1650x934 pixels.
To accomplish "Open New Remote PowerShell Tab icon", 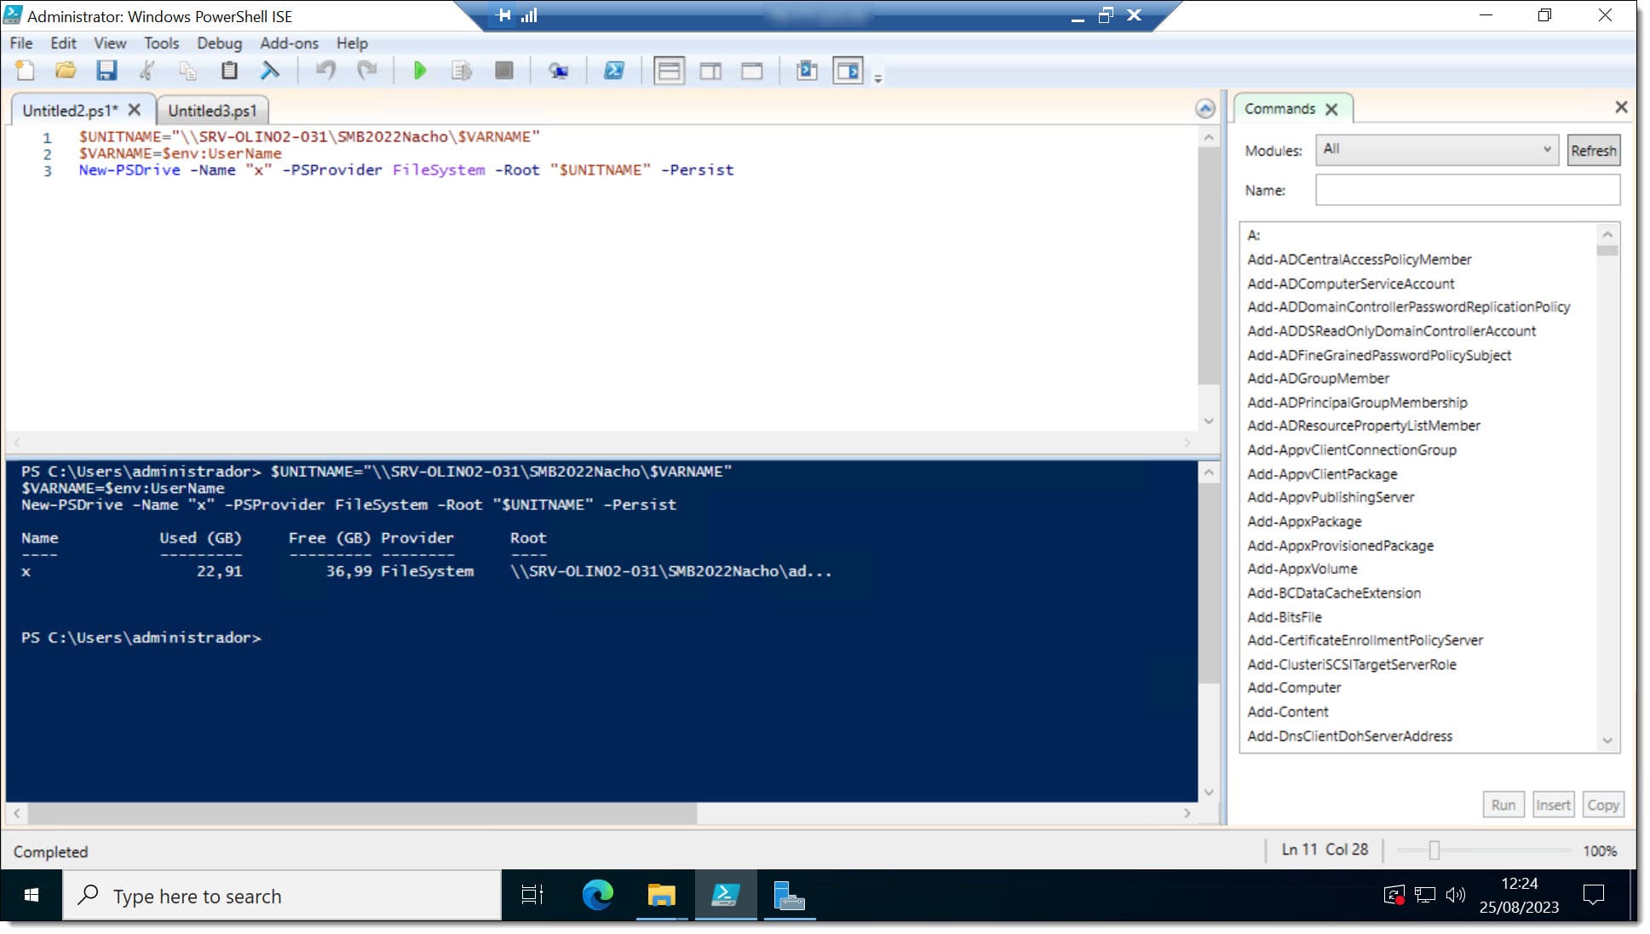I will click(559, 71).
